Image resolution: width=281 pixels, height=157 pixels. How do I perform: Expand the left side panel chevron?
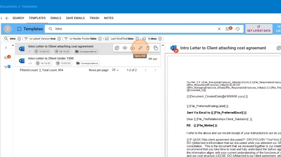[x=6, y=48]
